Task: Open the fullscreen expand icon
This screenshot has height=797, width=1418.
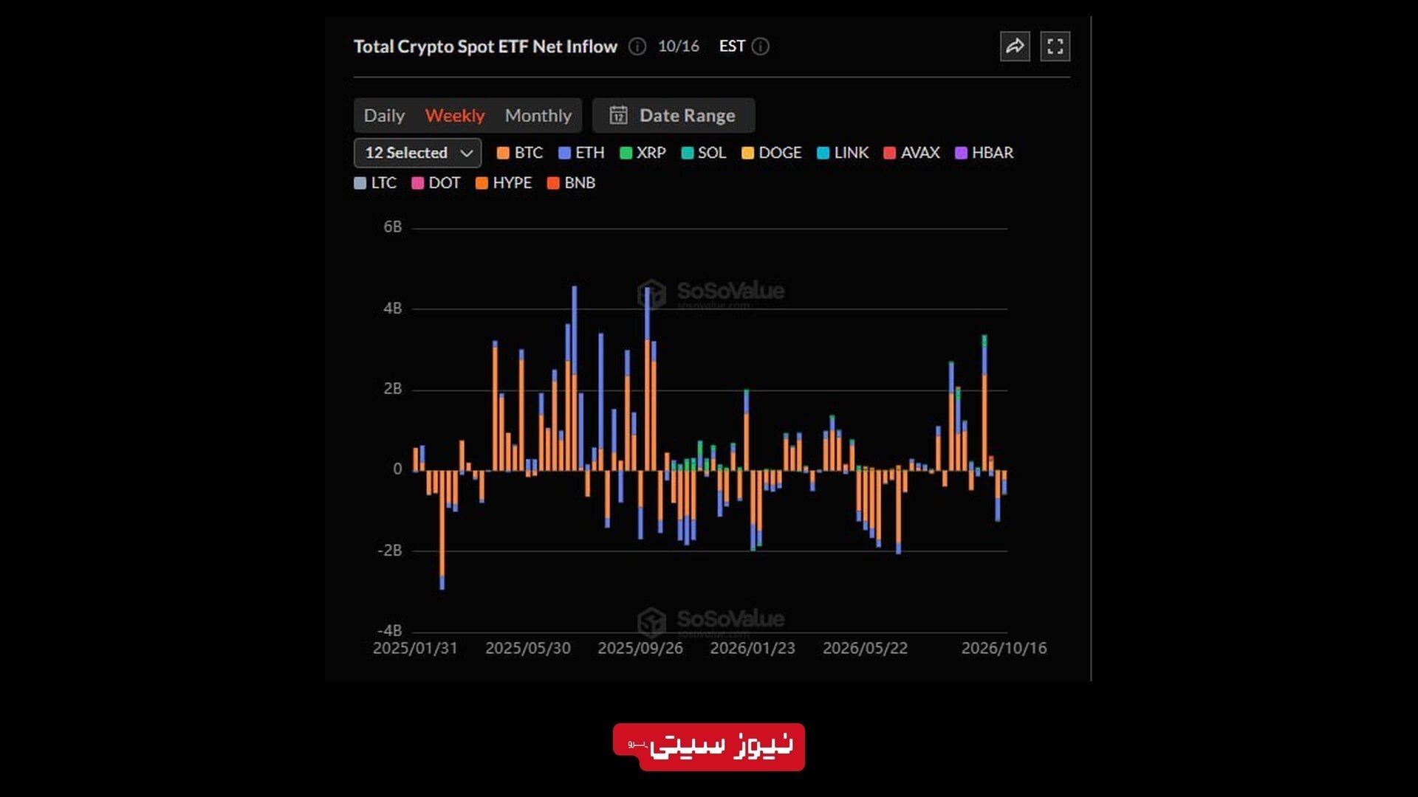Action: tap(1055, 46)
